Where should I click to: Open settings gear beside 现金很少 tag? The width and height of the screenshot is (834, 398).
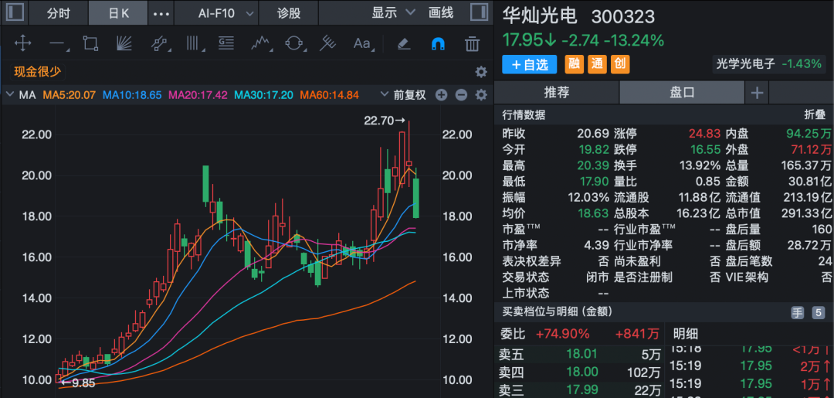pos(481,72)
